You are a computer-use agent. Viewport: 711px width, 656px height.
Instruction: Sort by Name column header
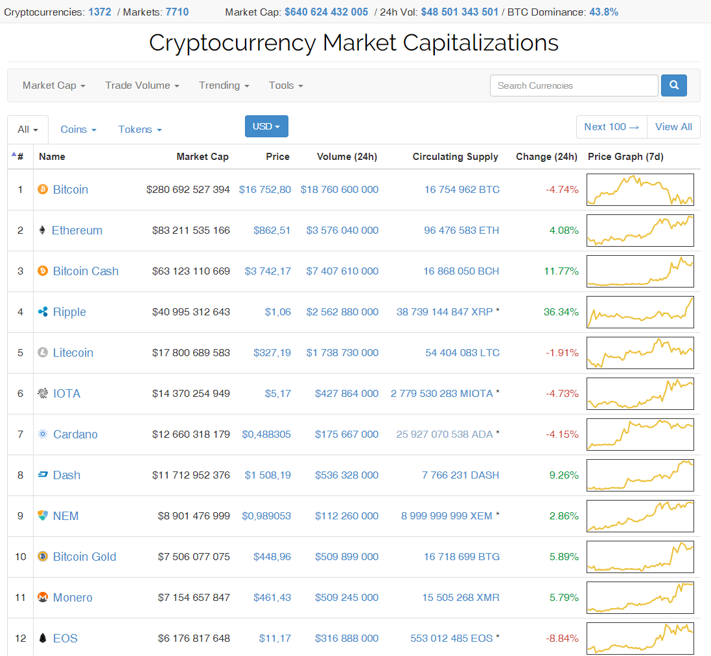(x=52, y=157)
